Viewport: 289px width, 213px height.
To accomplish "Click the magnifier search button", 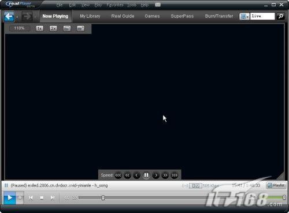I will coord(281,16).
